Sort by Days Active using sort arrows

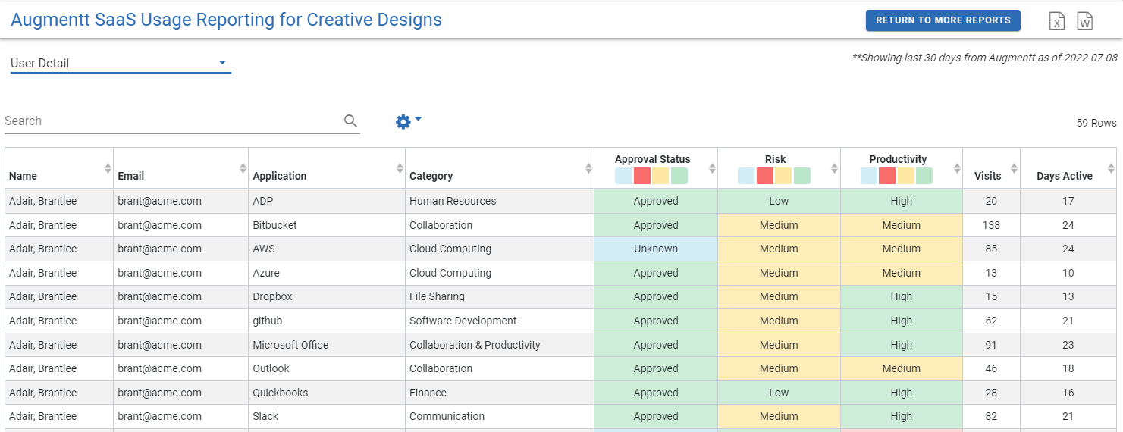1111,169
